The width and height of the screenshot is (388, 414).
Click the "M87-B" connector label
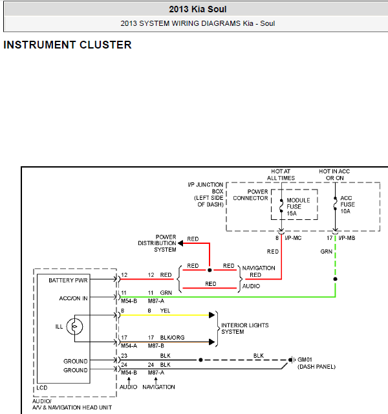pyautogui.click(x=156, y=346)
